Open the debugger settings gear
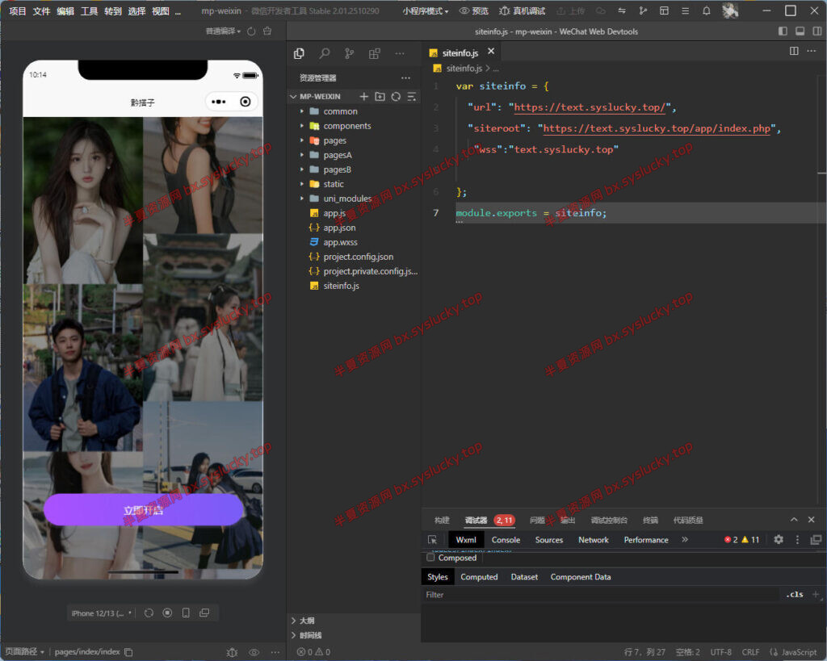Image resolution: width=827 pixels, height=661 pixels. (x=779, y=540)
